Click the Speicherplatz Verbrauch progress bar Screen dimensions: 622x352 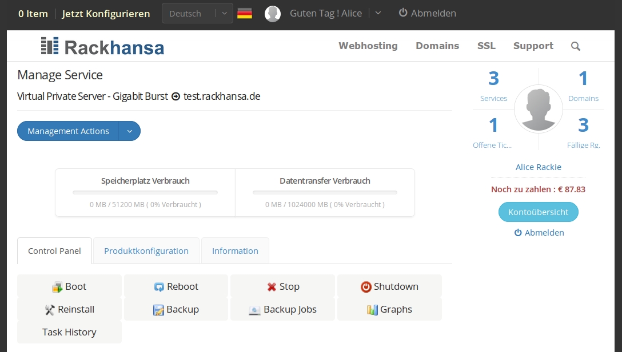point(145,193)
